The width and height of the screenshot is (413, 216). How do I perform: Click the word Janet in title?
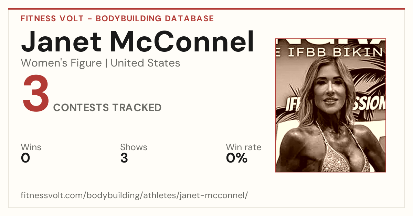pyautogui.click(x=61, y=42)
